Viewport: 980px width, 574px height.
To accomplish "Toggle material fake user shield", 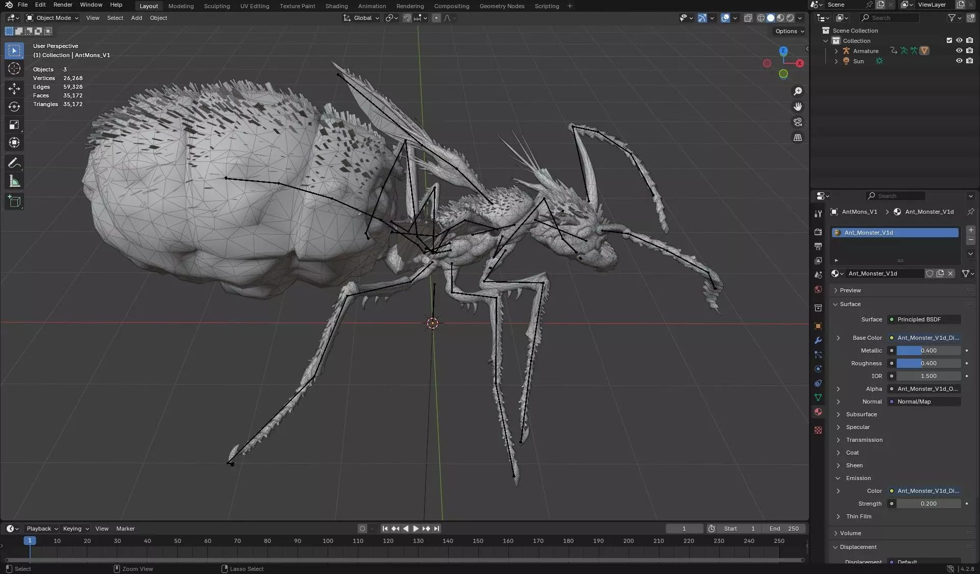I will tap(930, 273).
